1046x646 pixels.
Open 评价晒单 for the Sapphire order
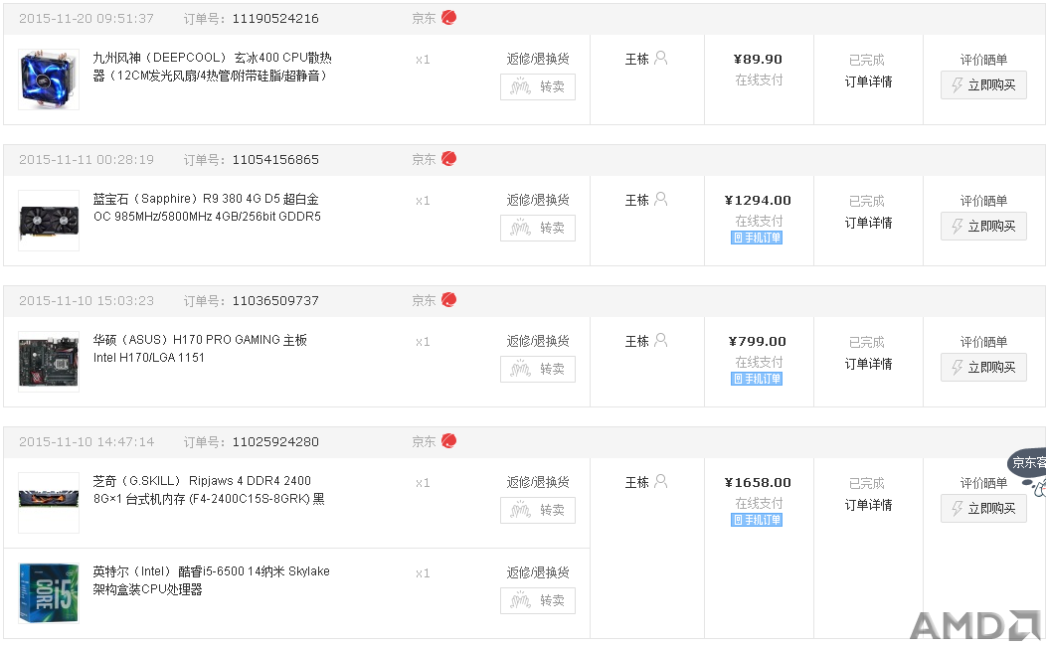coord(983,202)
